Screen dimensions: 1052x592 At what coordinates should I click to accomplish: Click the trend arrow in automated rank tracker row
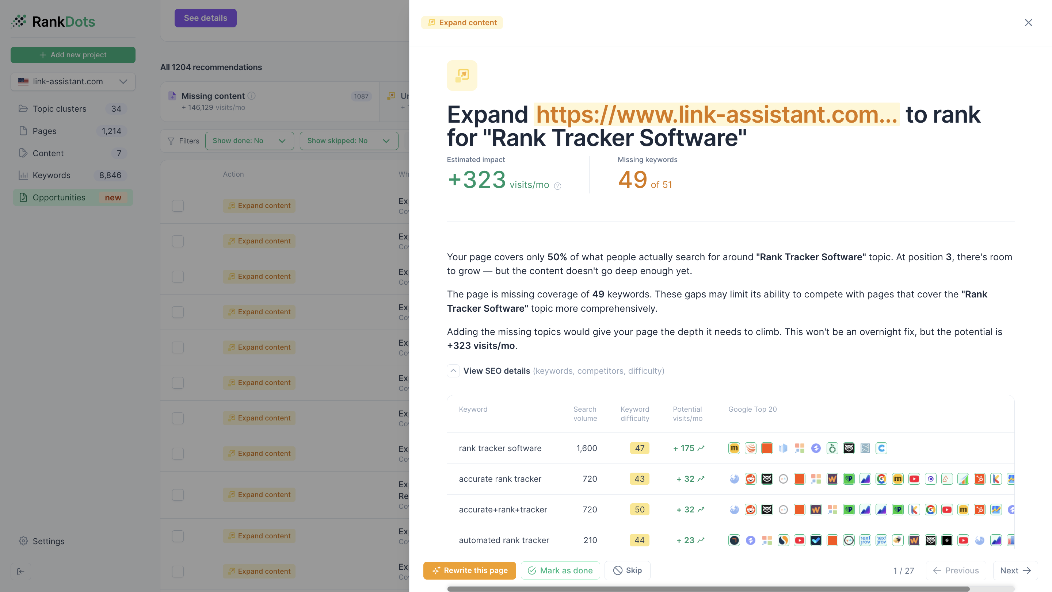(701, 540)
